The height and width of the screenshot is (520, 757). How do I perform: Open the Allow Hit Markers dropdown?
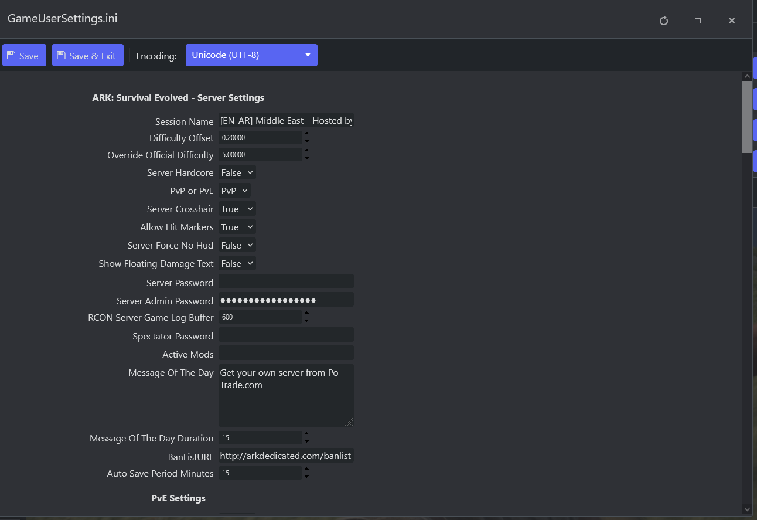pyautogui.click(x=237, y=227)
